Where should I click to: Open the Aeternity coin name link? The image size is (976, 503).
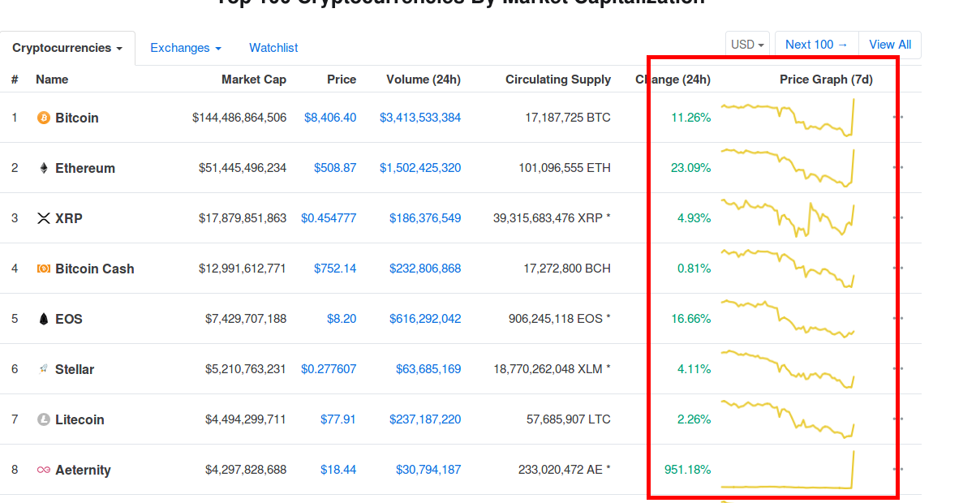click(x=83, y=470)
